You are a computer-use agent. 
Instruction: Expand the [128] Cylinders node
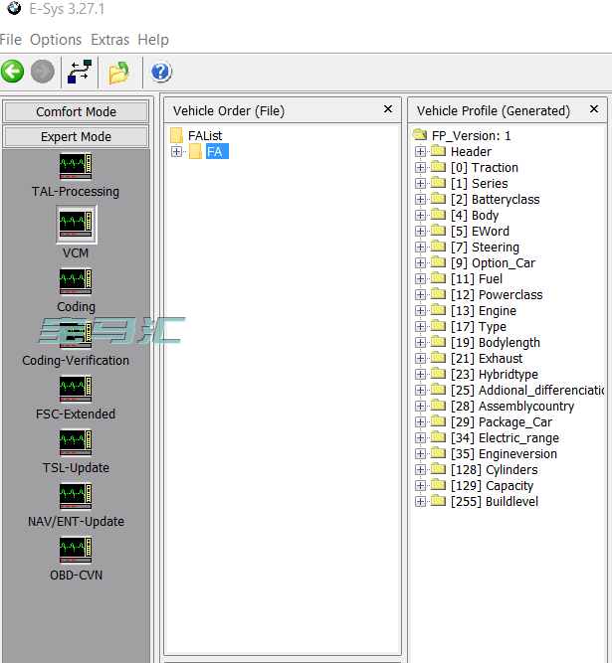click(420, 470)
